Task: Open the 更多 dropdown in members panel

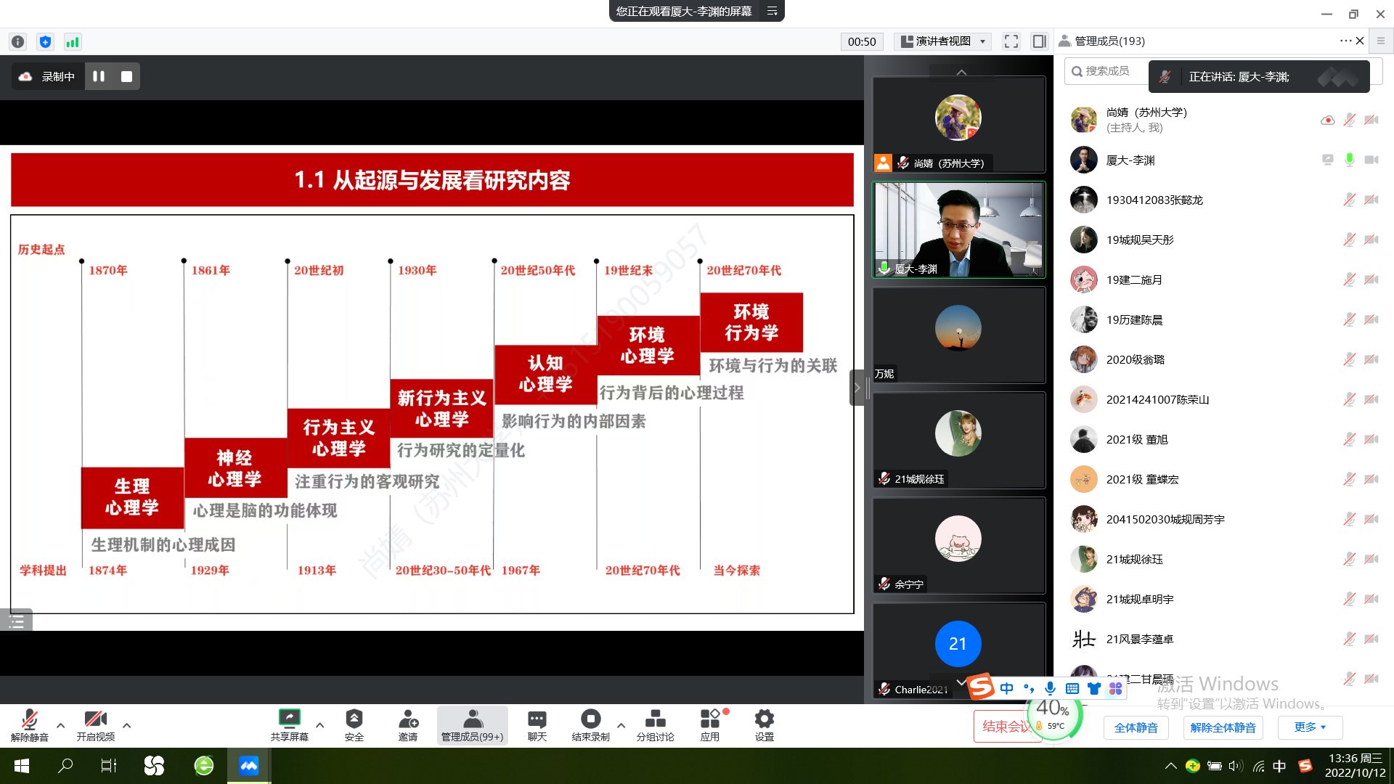Action: click(1310, 727)
